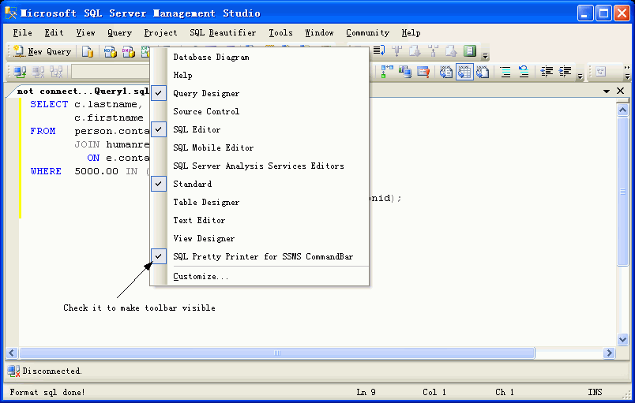This screenshot has height=403, width=635.
Task: Open the Help menu in menu bar
Action: pos(411,33)
